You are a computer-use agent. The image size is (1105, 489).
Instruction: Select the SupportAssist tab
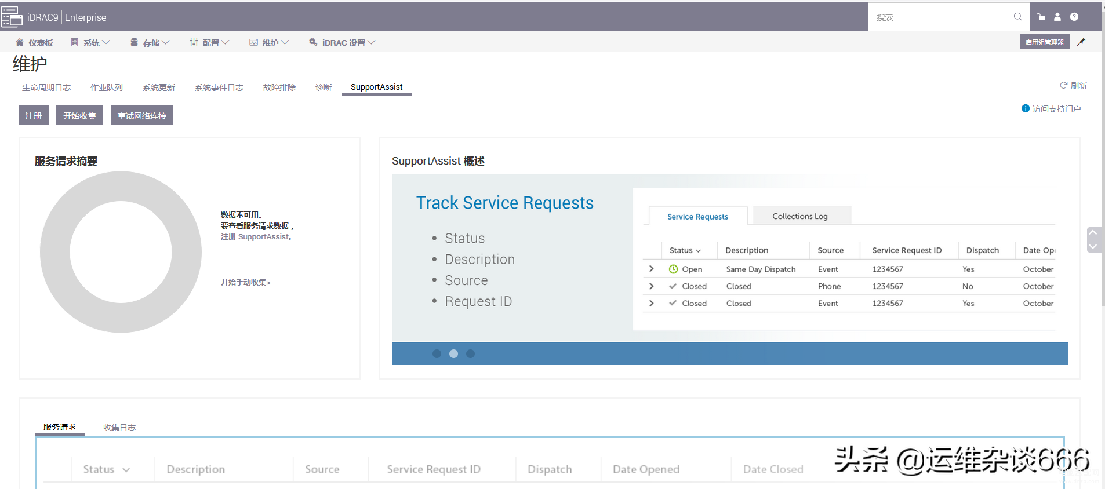pyautogui.click(x=376, y=87)
